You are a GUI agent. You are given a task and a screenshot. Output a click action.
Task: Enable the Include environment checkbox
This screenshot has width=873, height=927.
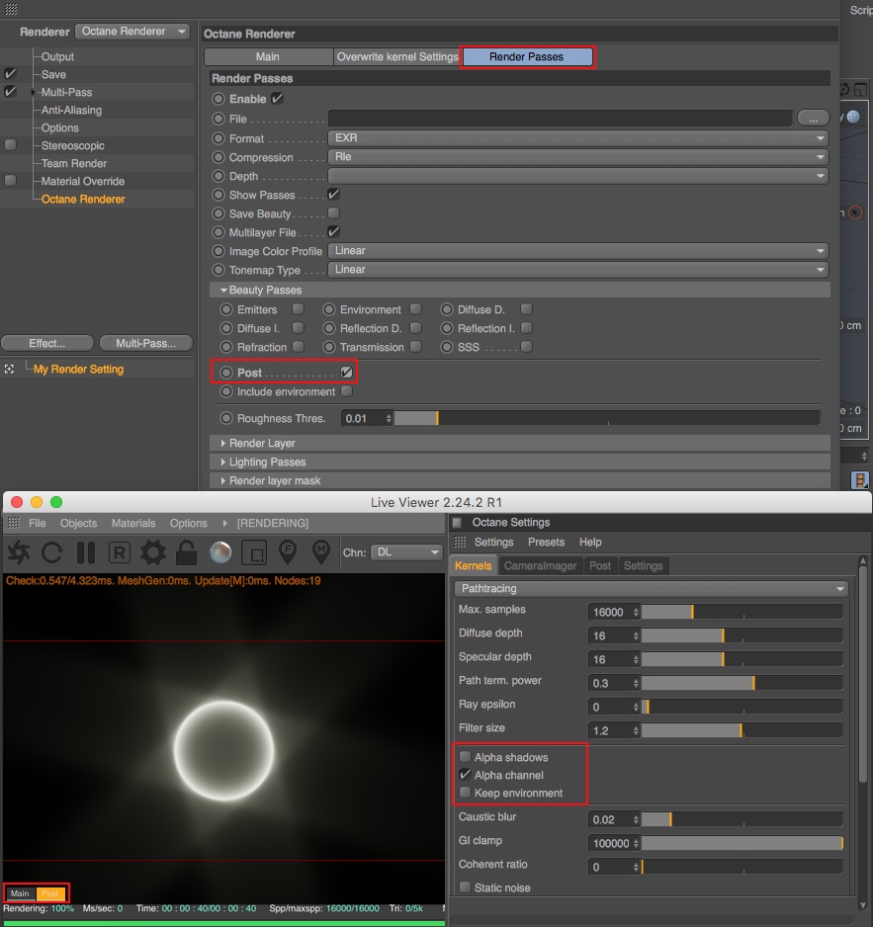click(x=347, y=391)
